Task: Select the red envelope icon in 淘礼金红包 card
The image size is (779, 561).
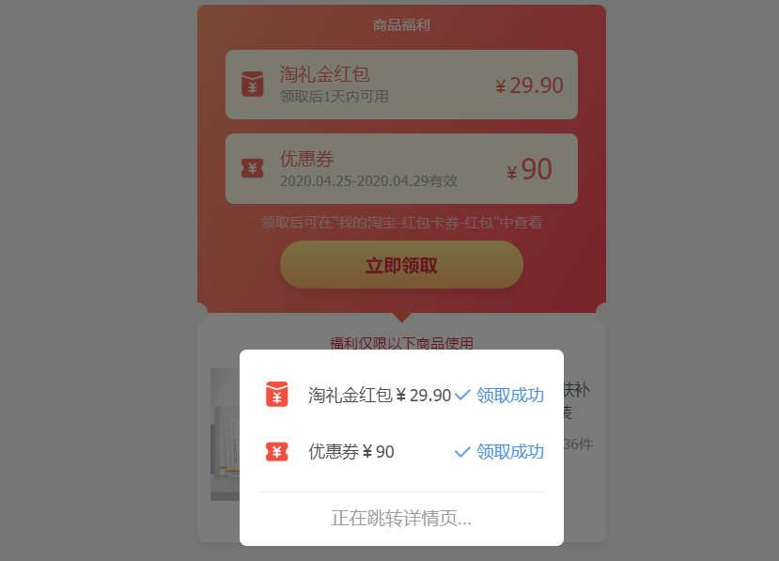Action: coord(253,84)
